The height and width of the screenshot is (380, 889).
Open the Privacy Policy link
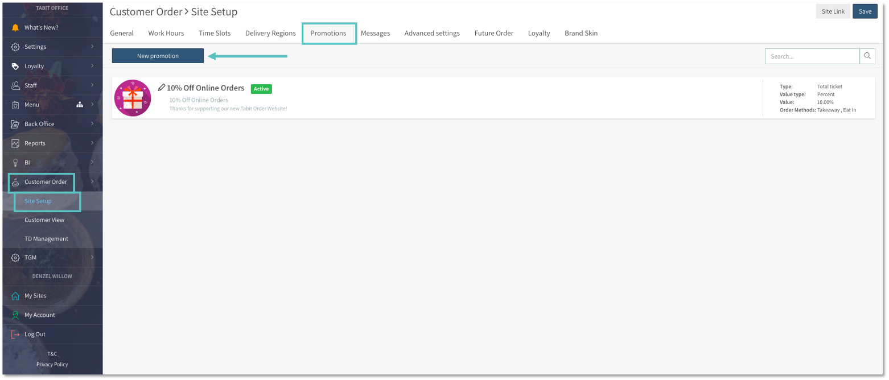[x=52, y=365]
